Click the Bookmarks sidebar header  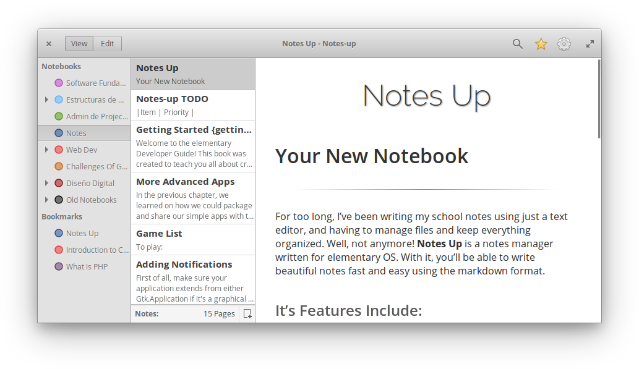(x=62, y=217)
